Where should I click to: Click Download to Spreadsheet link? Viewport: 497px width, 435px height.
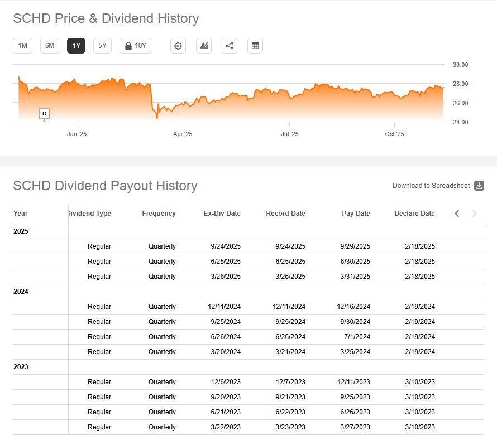coord(431,186)
